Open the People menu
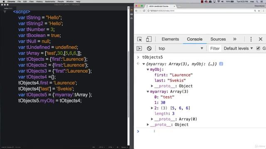The image size is (266, 149). click(x=61, y=2)
